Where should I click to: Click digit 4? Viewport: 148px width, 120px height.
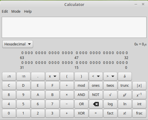tap(9, 104)
